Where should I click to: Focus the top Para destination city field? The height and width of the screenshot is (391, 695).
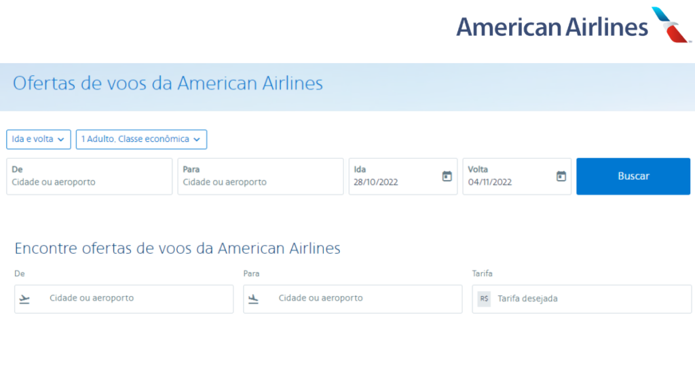coord(260,176)
